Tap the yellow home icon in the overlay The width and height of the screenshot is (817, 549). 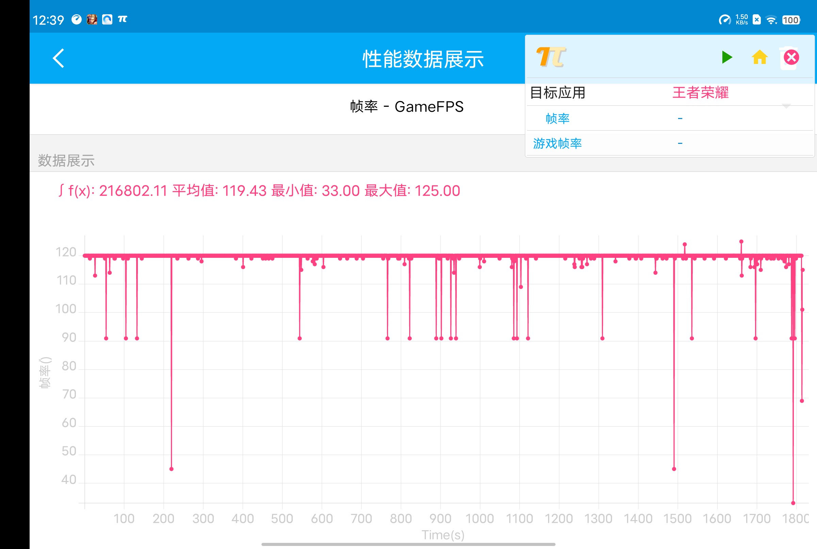click(759, 58)
